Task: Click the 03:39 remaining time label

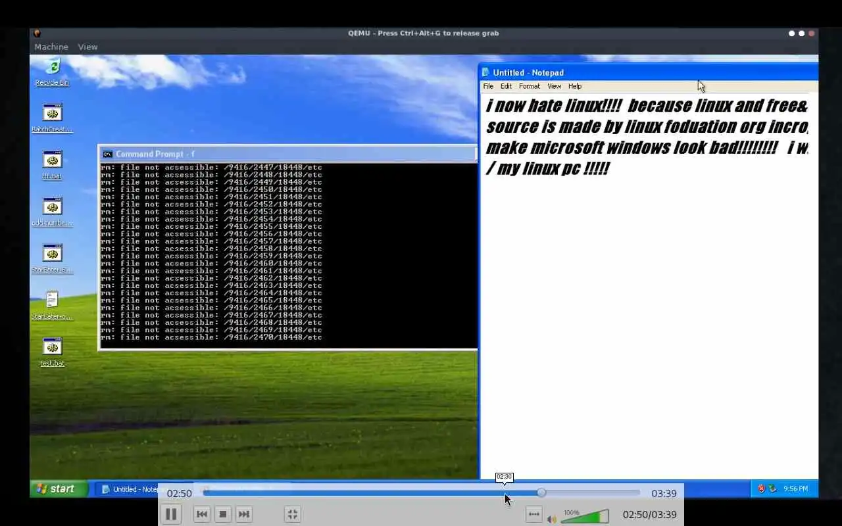Action: click(x=664, y=493)
